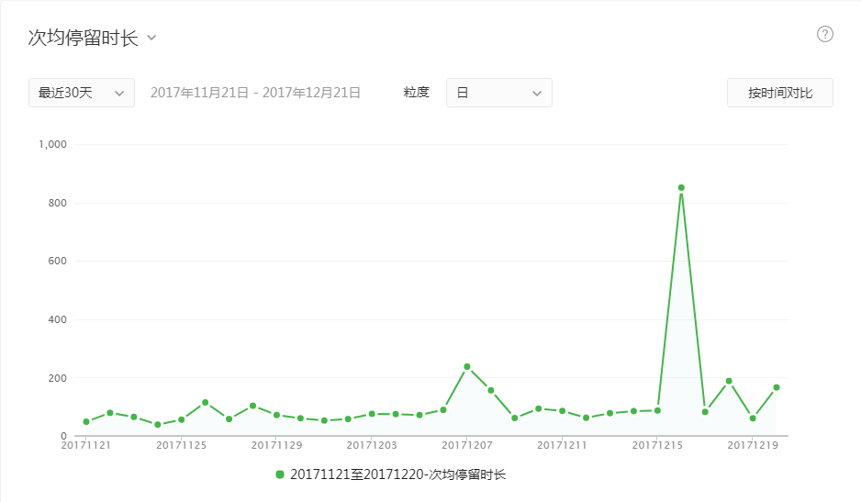Click the peak data point near 850
The width and height of the screenshot is (861, 502).
click(681, 187)
